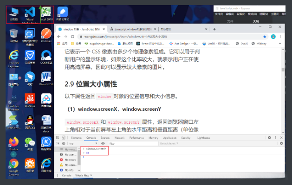Open the EasyConnect desktop icon
Screen dimensions: 292x185
pyautogui.click(x=13, y=122)
